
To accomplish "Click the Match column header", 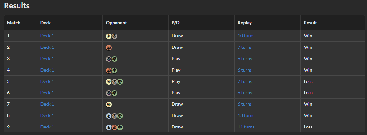I will 14,23.
